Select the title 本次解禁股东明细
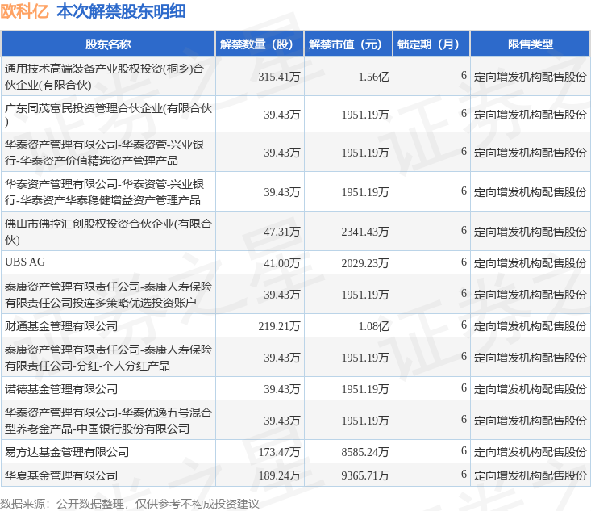The image size is (591, 511). pos(121,11)
